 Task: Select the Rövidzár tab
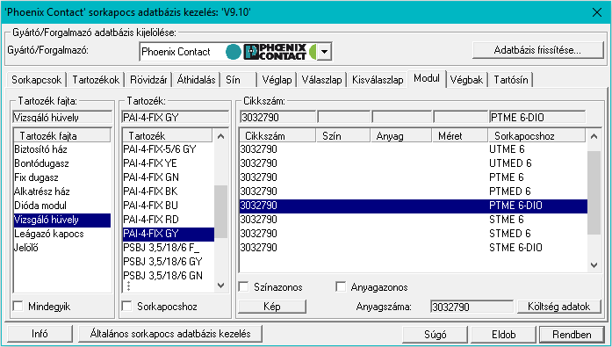(x=148, y=80)
